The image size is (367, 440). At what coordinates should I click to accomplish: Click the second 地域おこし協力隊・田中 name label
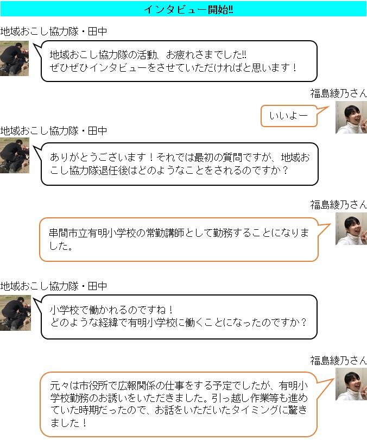click(x=54, y=131)
